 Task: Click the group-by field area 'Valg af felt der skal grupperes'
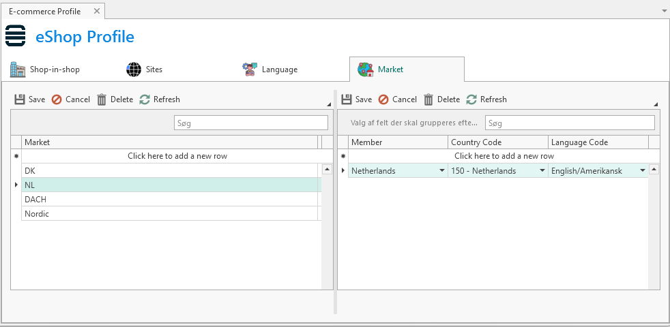coord(413,123)
